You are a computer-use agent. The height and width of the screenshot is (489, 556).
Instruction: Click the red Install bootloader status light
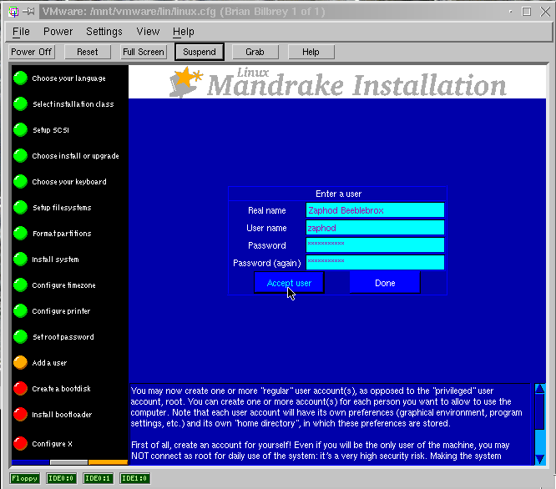coord(20,415)
